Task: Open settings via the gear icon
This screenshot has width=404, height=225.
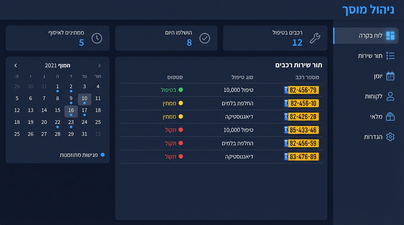Action: pyautogui.click(x=390, y=137)
